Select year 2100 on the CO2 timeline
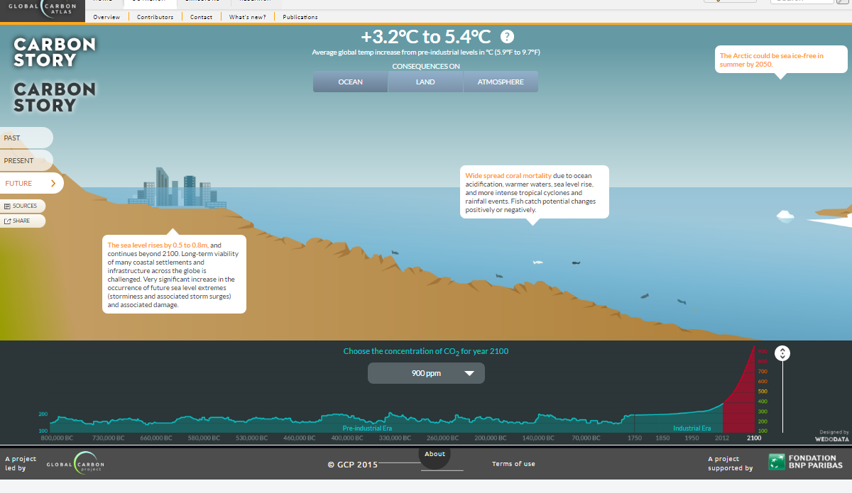This screenshot has width=852, height=493. click(x=753, y=438)
